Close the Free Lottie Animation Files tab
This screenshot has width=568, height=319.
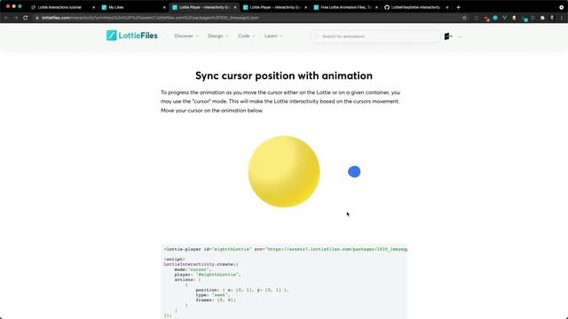[x=376, y=7]
